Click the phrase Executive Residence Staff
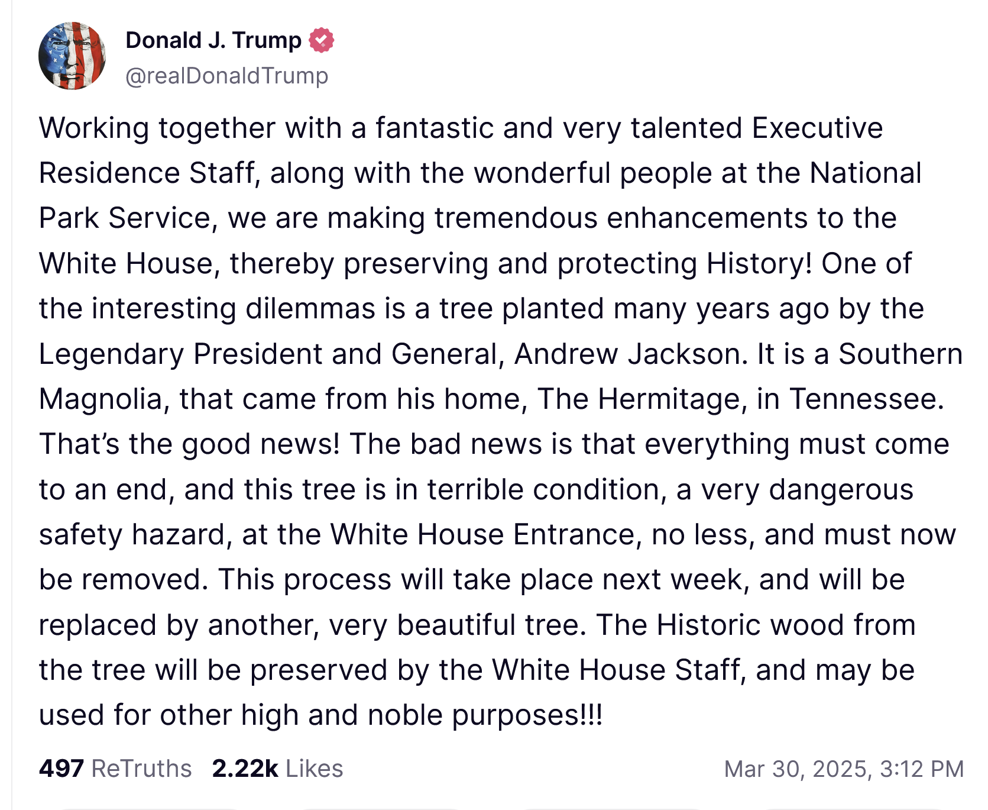 817,128
